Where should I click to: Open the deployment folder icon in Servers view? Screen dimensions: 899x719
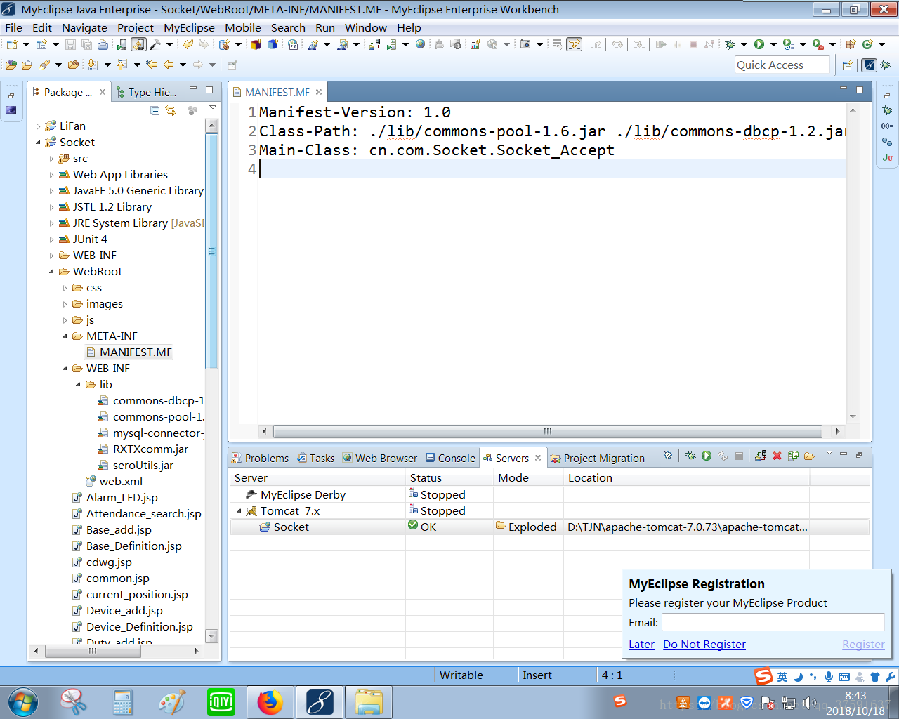pyautogui.click(x=809, y=456)
